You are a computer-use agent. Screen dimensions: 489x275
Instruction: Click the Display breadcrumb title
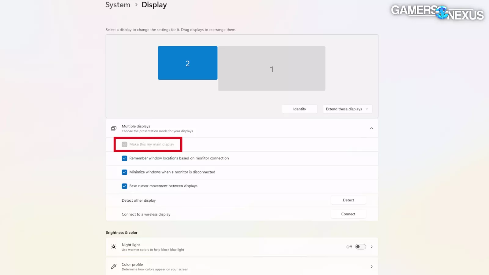coord(154,5)
